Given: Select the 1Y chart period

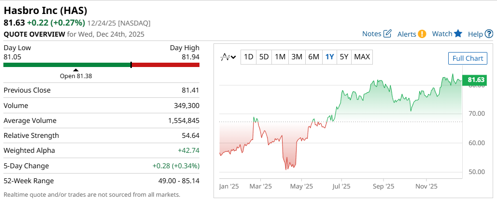Looking at the screenshot, I should point(329,57).
